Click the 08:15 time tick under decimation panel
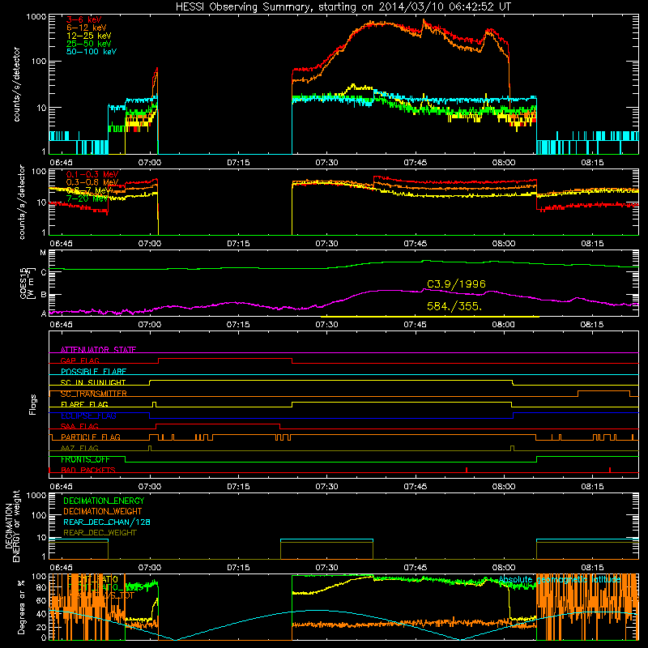This screenshot has height=648, width=648. pos(592,568)
